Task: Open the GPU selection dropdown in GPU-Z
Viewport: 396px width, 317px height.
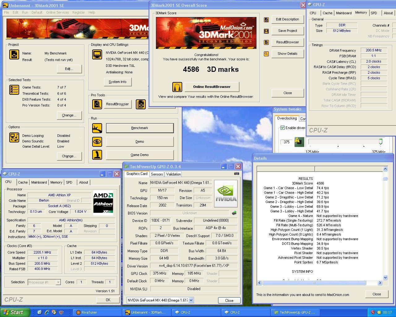Action: point(191,300)
